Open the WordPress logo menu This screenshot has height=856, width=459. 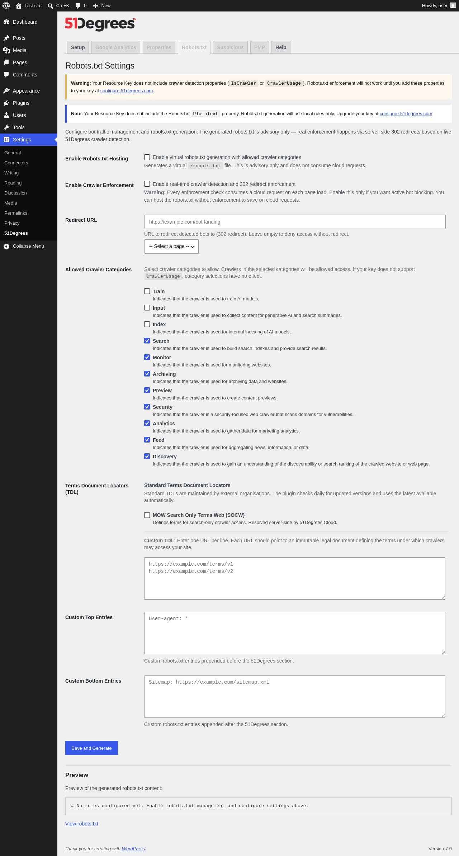coord(6,6)
